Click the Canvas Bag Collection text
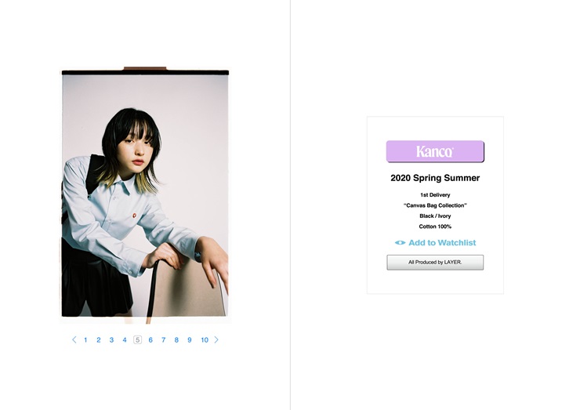 (435, 205)
